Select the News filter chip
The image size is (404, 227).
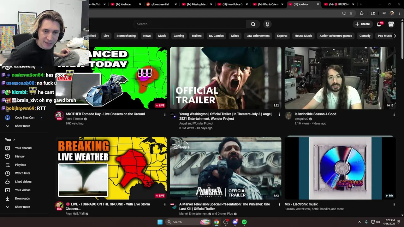click(147, 36)
